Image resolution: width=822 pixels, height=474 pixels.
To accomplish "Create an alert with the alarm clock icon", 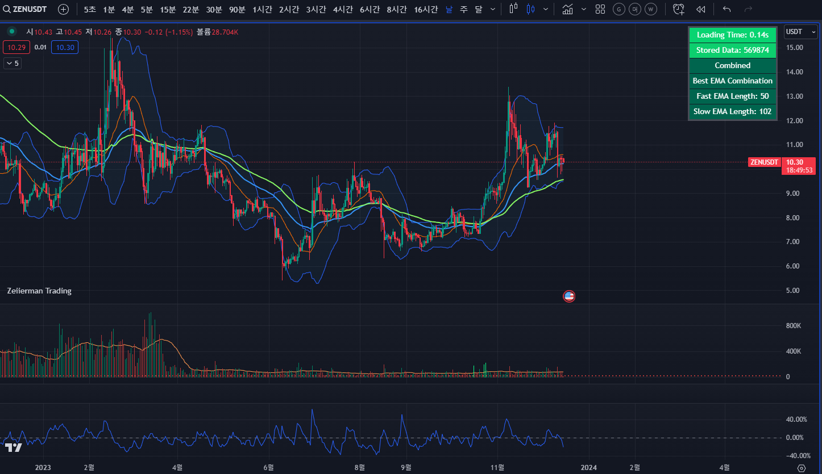I will coord(678,9).
